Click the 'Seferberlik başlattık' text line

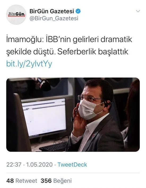[x=93, y=52]
